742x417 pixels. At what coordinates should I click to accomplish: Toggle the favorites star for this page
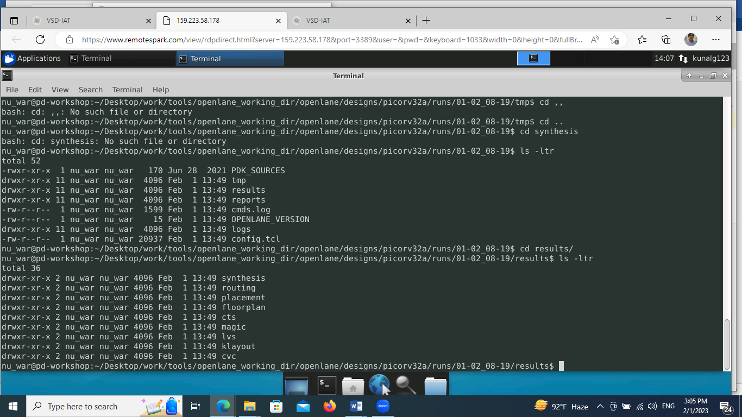(615, 39)
